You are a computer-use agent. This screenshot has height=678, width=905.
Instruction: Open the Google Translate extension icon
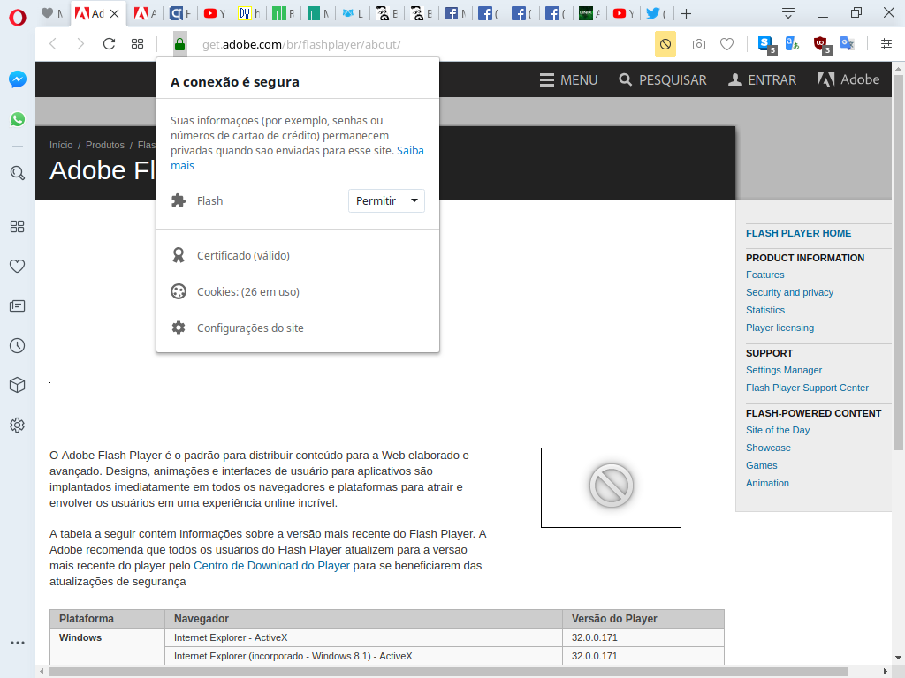(x=848, y=43)
